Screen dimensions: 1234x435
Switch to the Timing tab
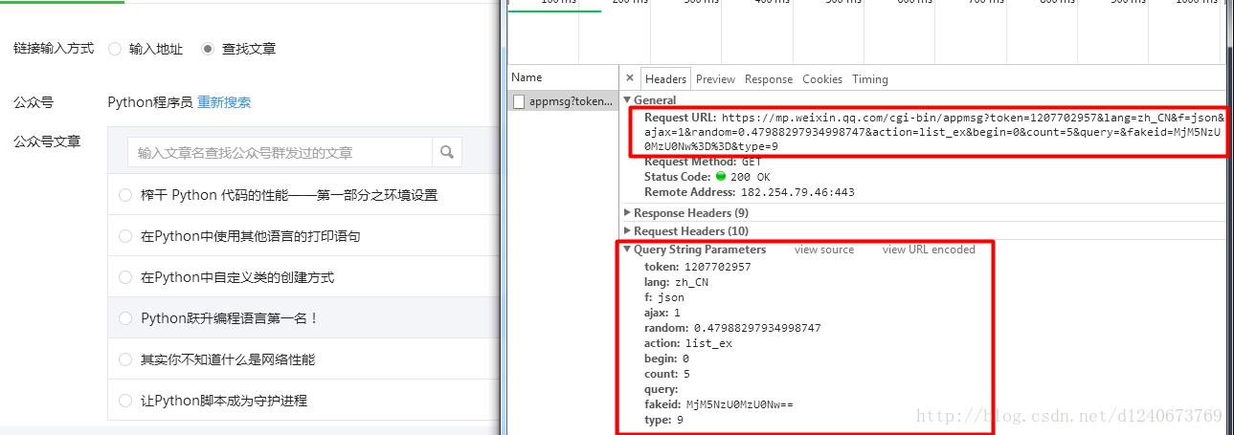869,79
